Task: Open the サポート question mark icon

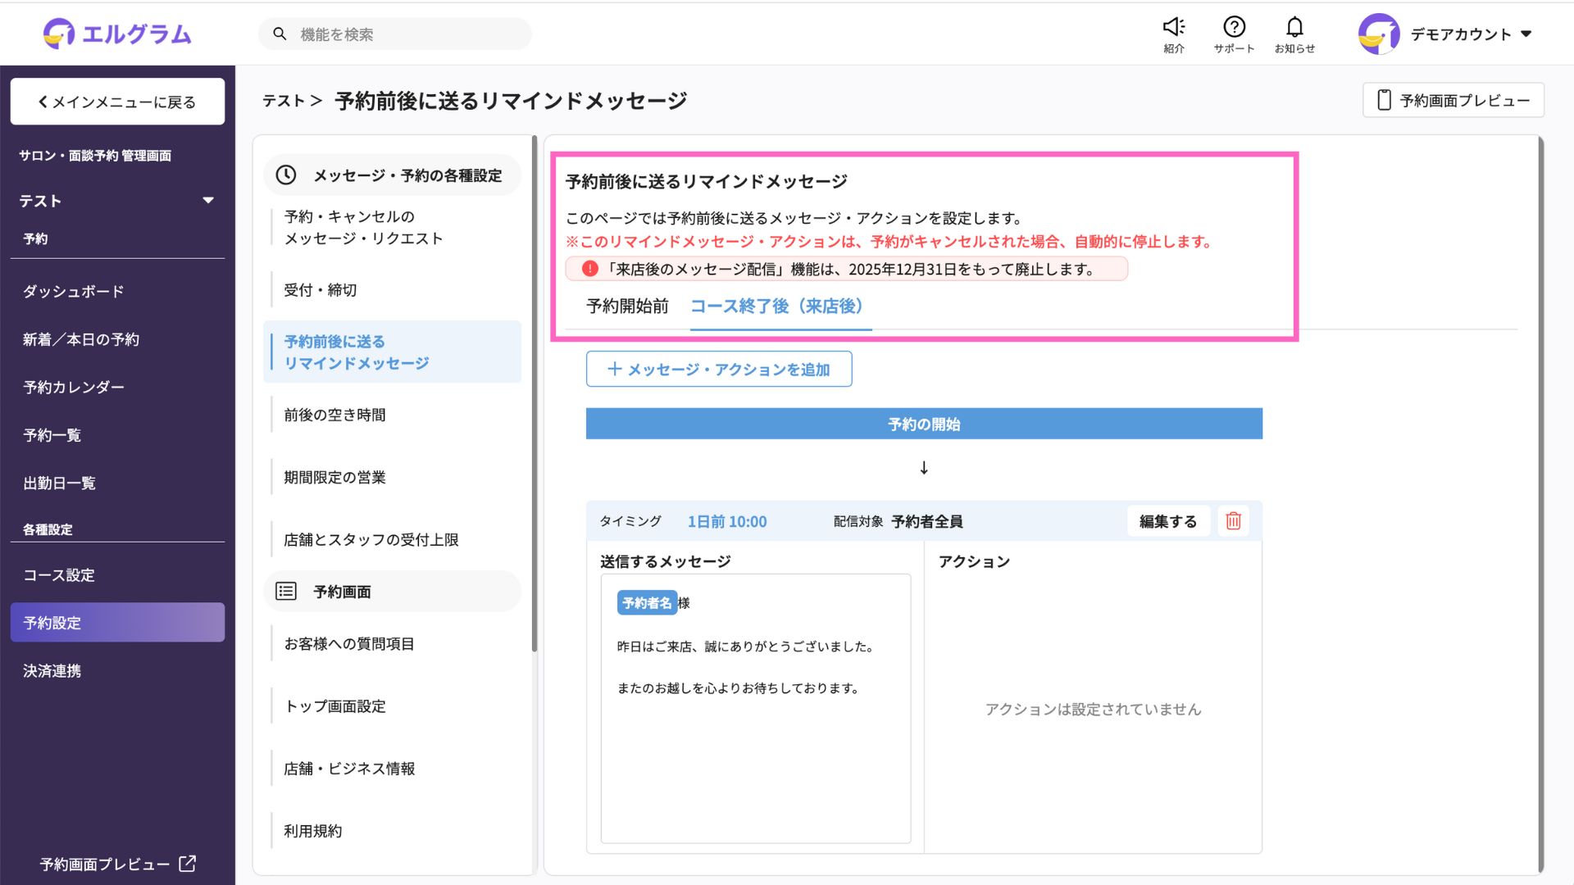Action: tap(1234, 28)
